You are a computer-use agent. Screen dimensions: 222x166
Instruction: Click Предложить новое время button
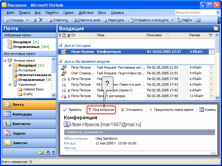click(x=171, y=110)
